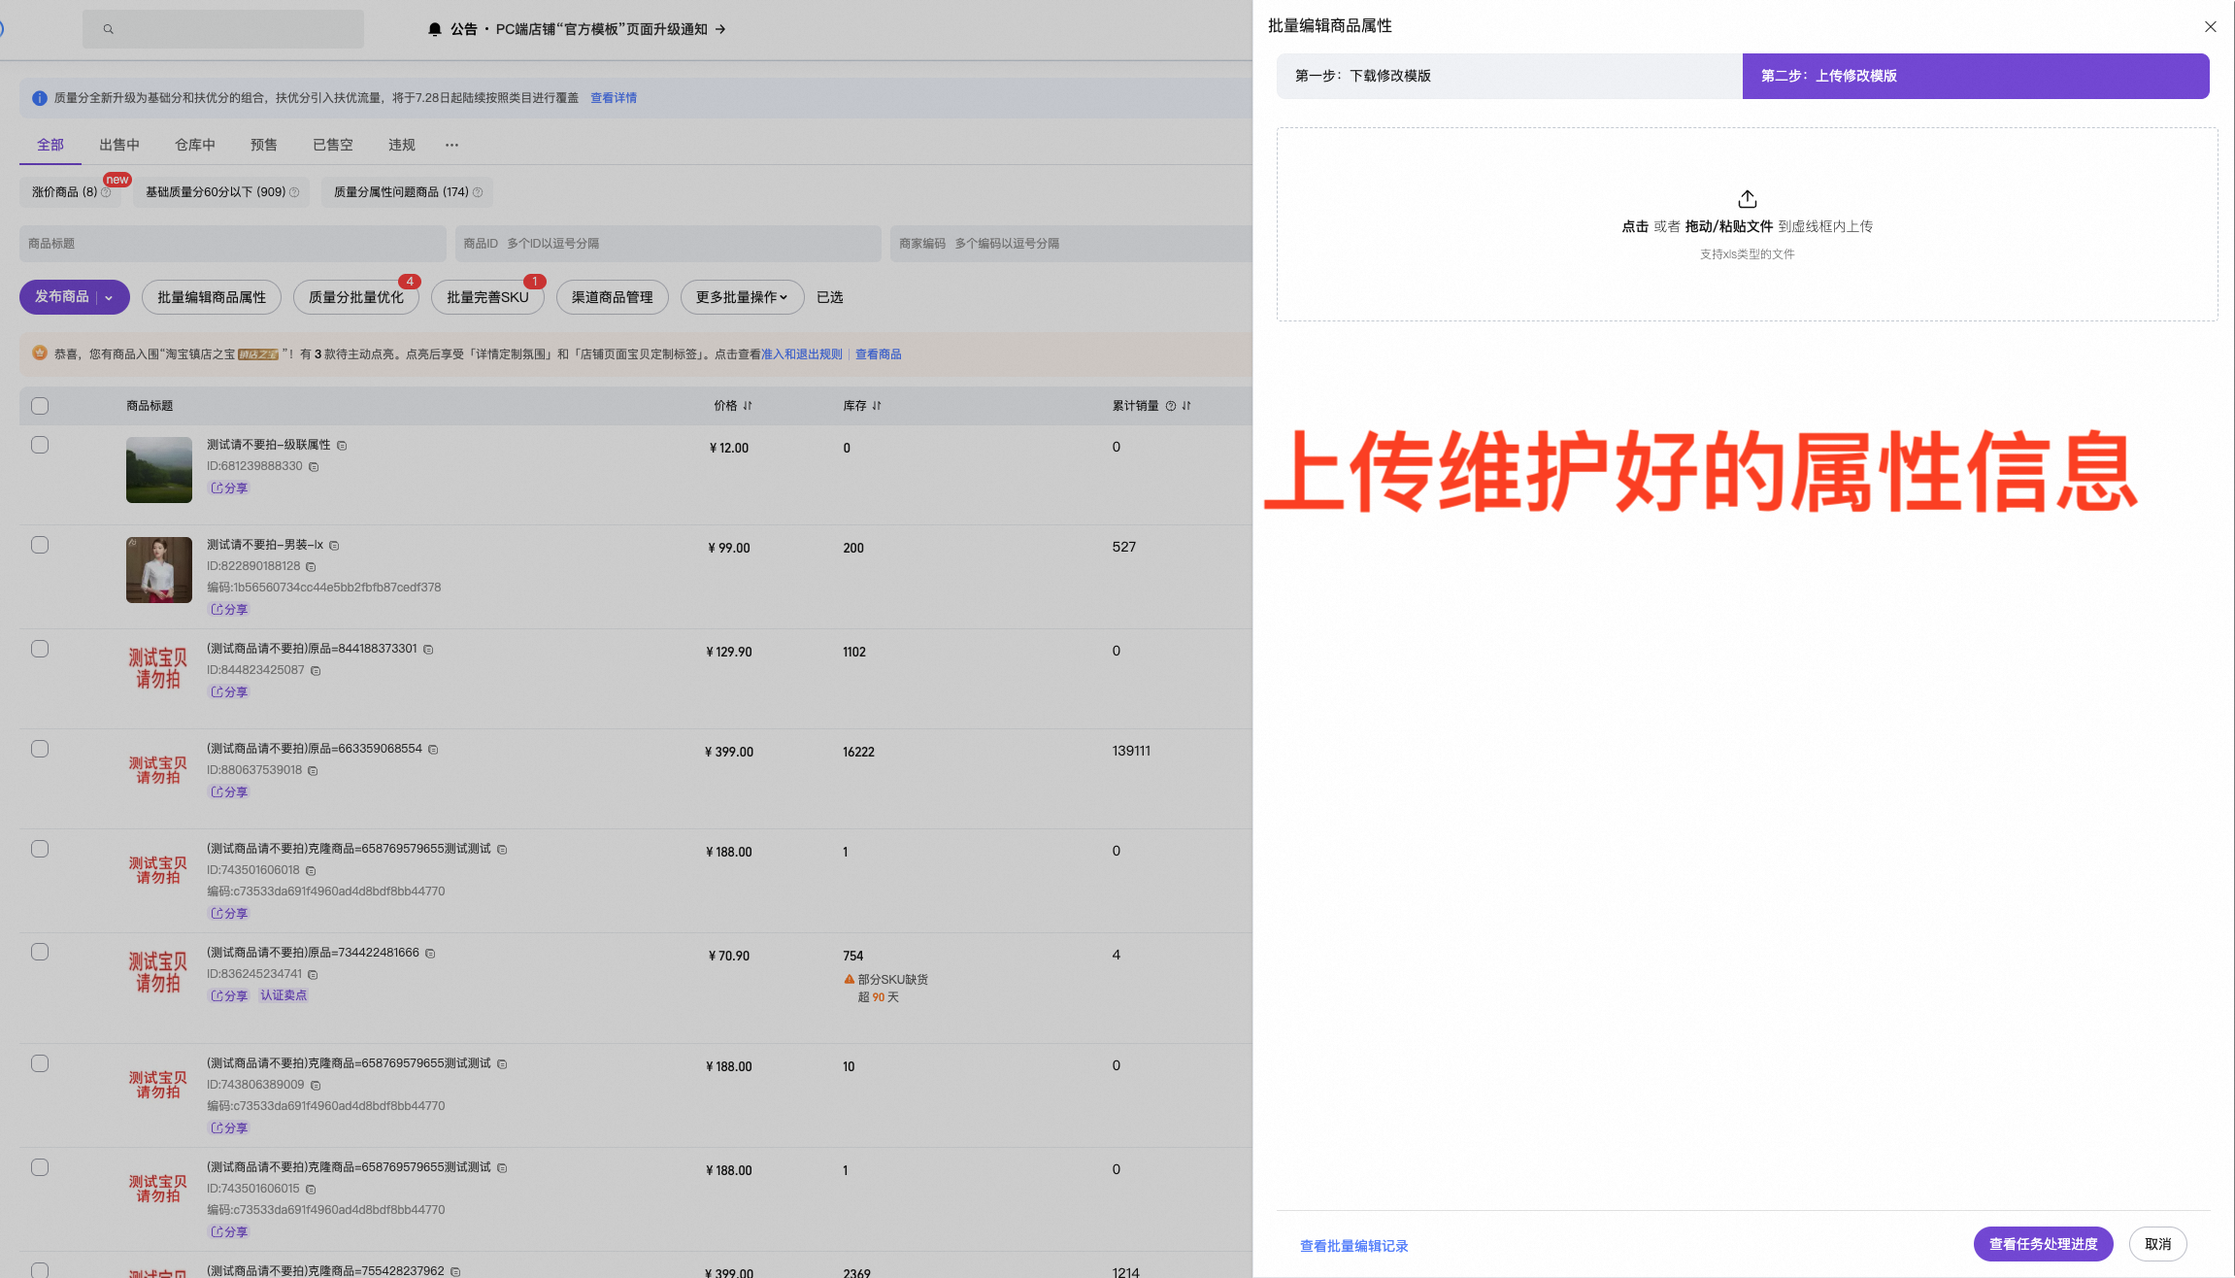Screen dimensions: 2235x1278
Task: Open the announcement arrow next to 页面升级通知
Action: [720, 29]
